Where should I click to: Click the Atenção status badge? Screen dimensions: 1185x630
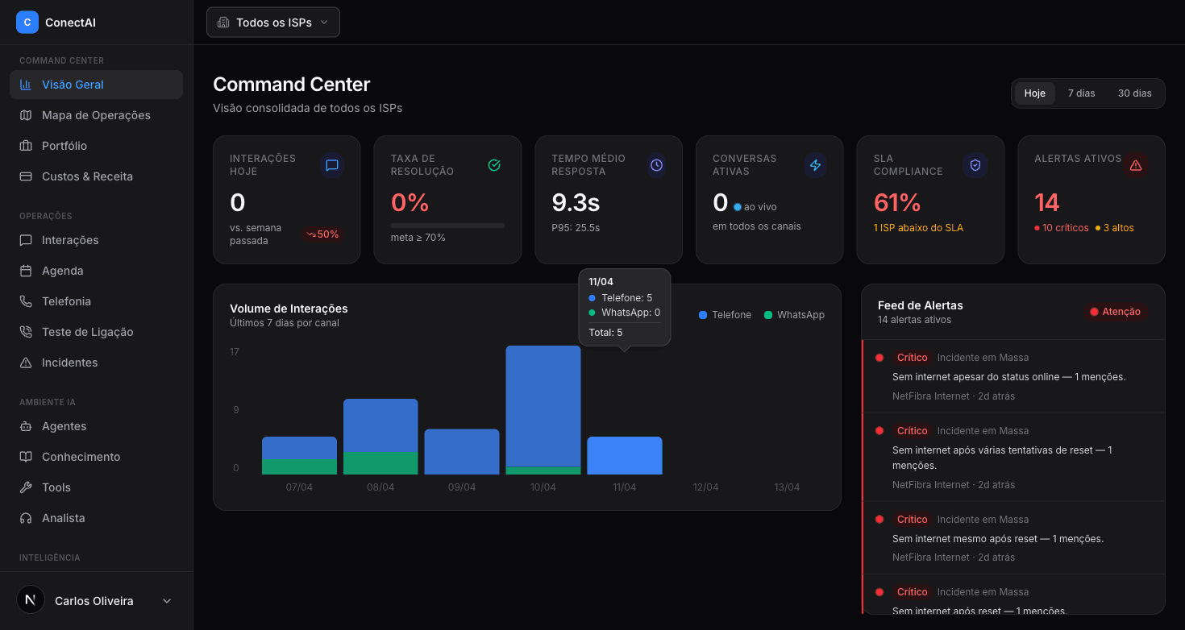tap(1116, 312)
